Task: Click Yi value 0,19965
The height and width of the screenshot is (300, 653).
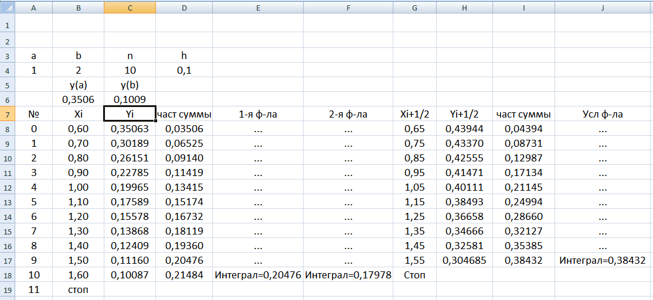Action: 130,187
